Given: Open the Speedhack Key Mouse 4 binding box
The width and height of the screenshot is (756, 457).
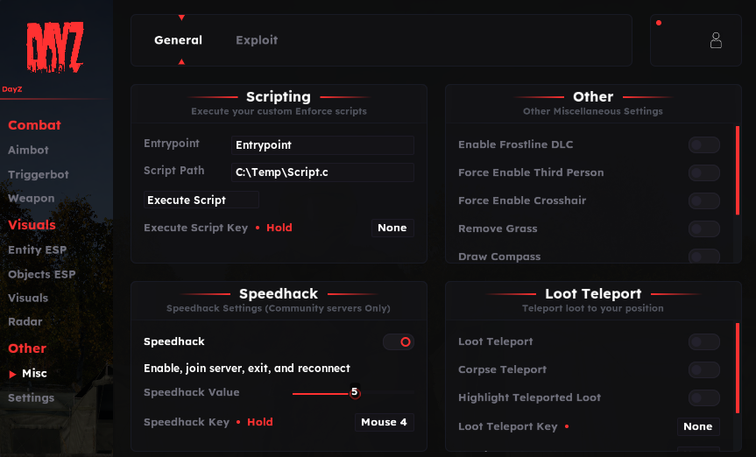Looking at the screenshot, I should [385, 422].
